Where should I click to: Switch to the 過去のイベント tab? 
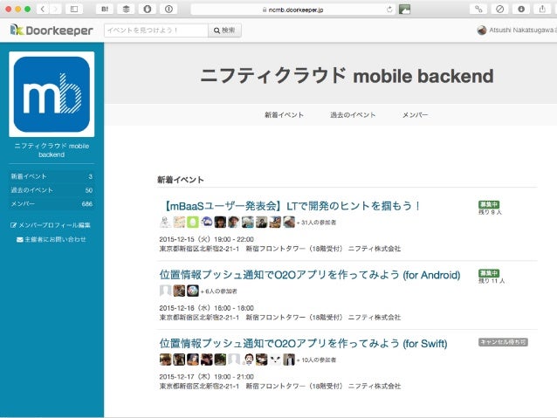[353, 114]
